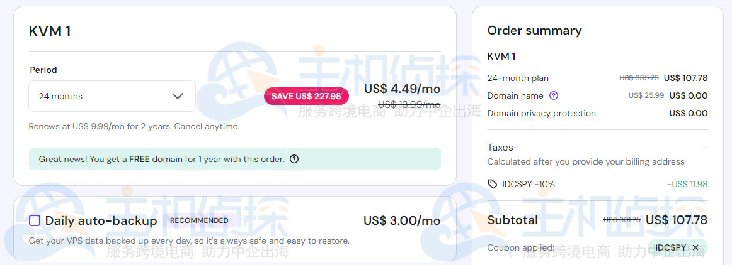Click the chevron arrow in the Period selector
732x265 pixels.
178,96
